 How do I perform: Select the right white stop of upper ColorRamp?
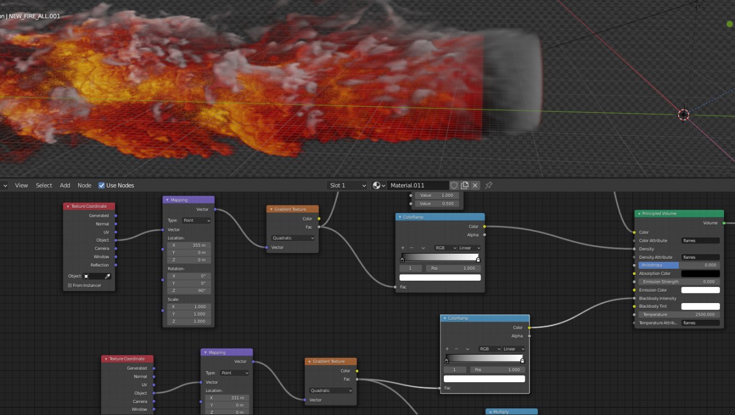pyautogui.click(x=478, y=260)
